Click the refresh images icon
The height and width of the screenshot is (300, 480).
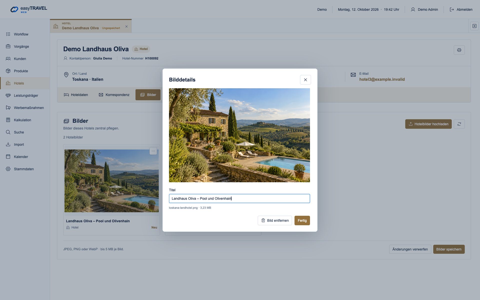click(x=459, y=124)
